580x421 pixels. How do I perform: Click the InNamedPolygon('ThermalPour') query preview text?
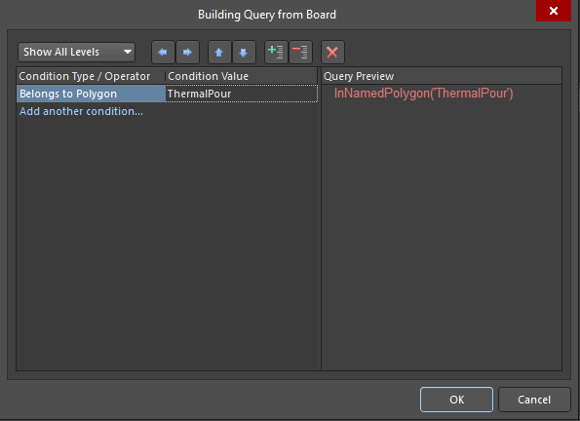[x=423, y=94]
